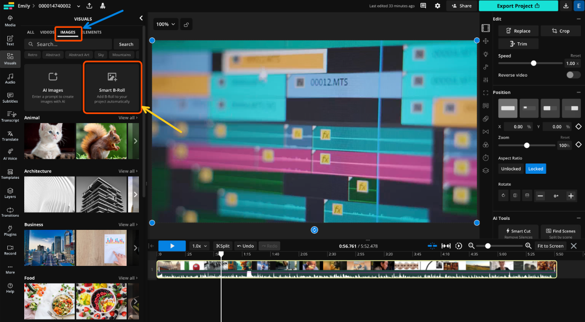Select the Smart B-Roll option
Viewport: 585px width, 322px height.
tap(112, 87)
